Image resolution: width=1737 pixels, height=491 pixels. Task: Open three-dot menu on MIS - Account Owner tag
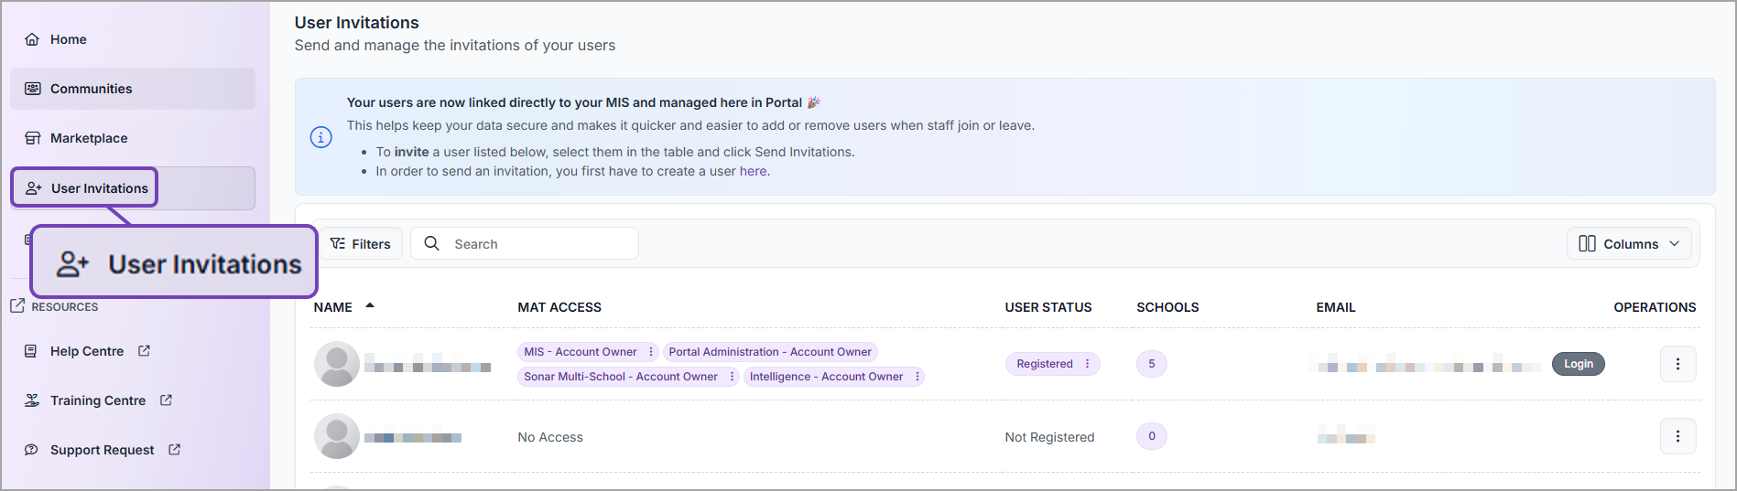(x=651, y=352)
